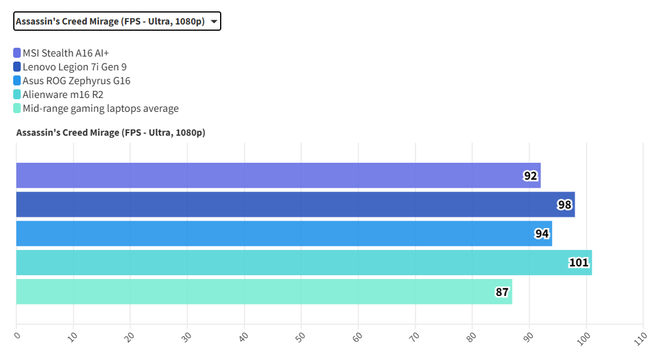Viewport: 657px width, 355px height.
Task: Click the Asus ROG Zephyrus G16 legend swatch
Action: coord(17,80)
